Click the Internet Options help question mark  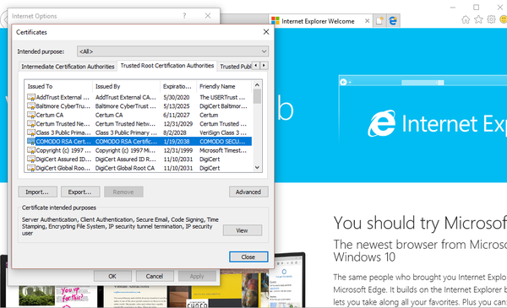(x=184, y=15)
